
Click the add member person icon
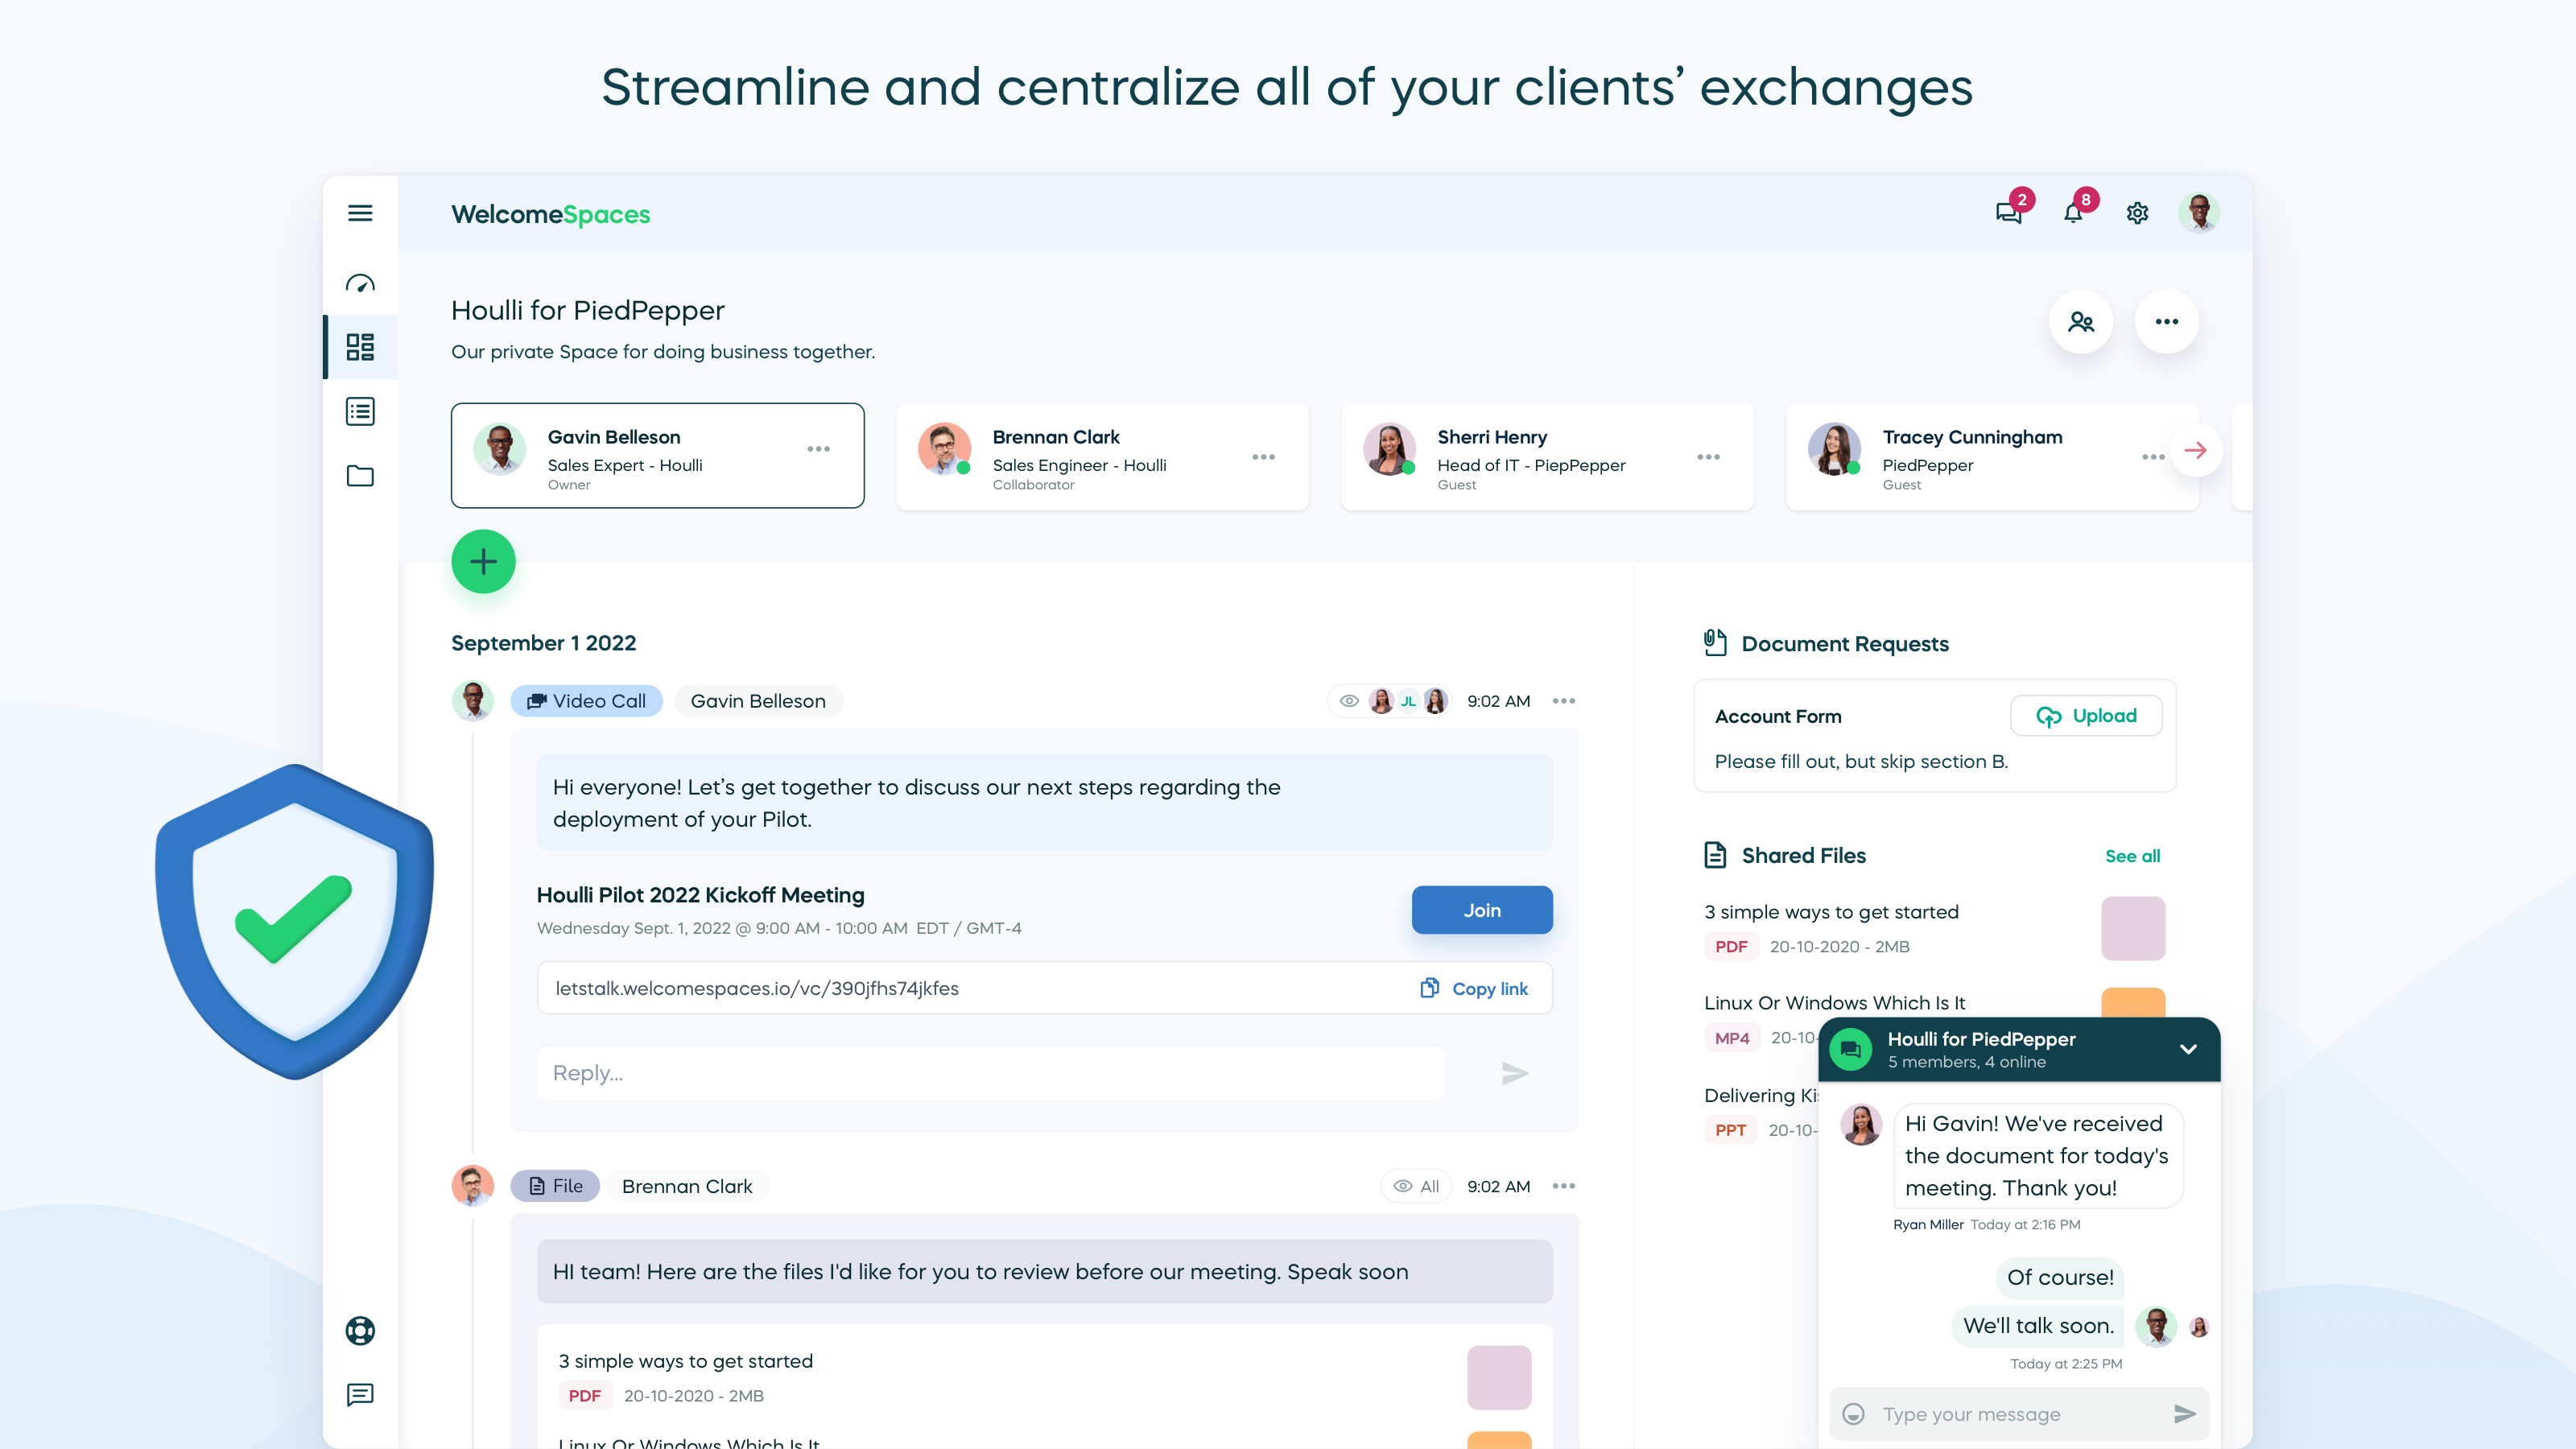tap(2082, 321)
